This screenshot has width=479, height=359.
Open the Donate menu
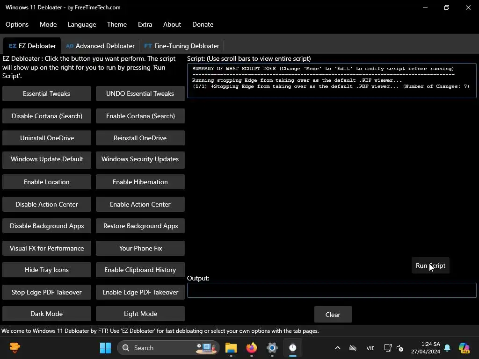[x=203, y=24]
